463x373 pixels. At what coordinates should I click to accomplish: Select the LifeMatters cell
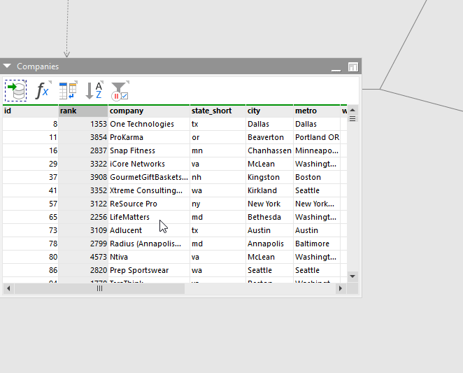pyautogui.click(x=149, y=217)
